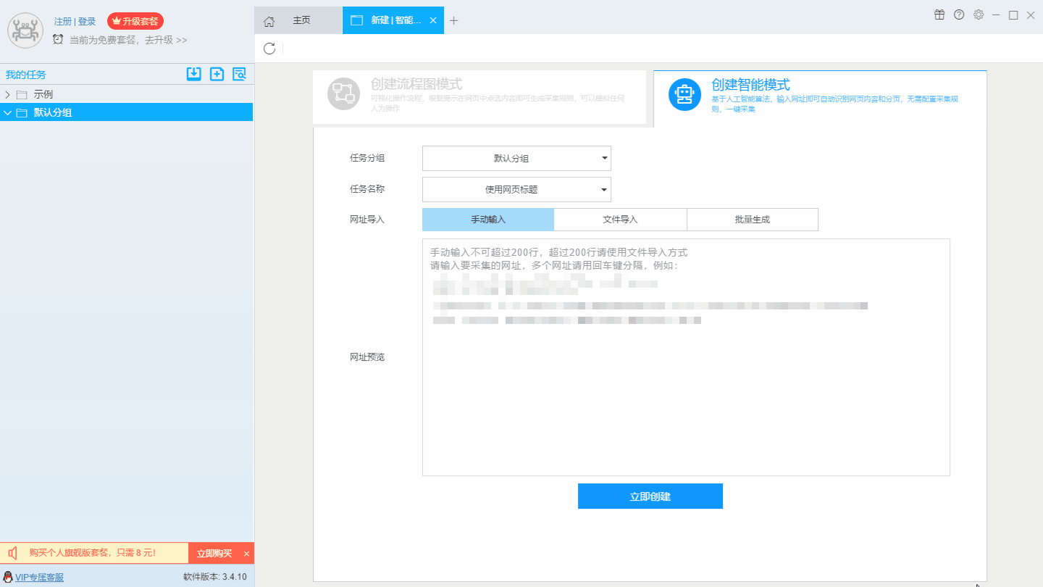Image resolution: width=1043 pixels, height=587 pixels.
Task: Click the flowchart mode diagram icon
Action: coord(344,94)
